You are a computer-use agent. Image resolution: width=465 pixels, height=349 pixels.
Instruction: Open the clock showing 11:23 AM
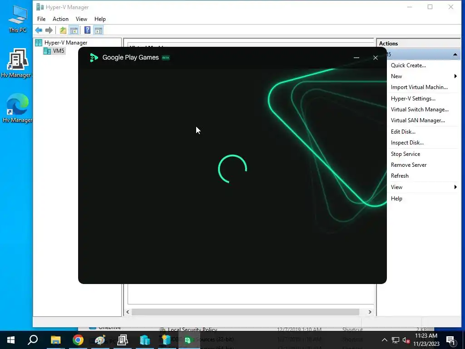pos(426,340)
